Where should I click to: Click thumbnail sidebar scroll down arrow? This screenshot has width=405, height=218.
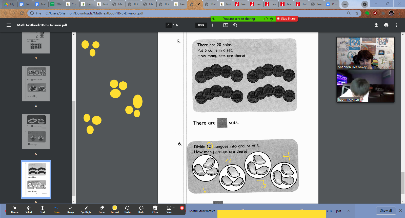(74, 202)
